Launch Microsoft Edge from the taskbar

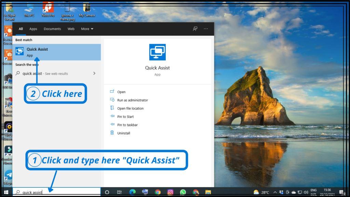coord(132,192)
